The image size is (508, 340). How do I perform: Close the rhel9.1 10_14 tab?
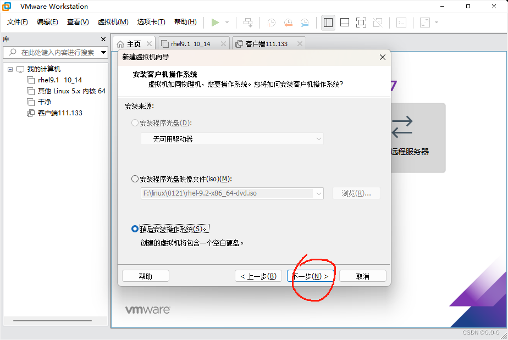coord(223,44)
